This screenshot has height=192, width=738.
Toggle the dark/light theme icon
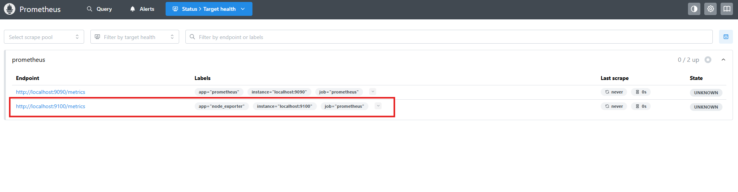point(694,9)
